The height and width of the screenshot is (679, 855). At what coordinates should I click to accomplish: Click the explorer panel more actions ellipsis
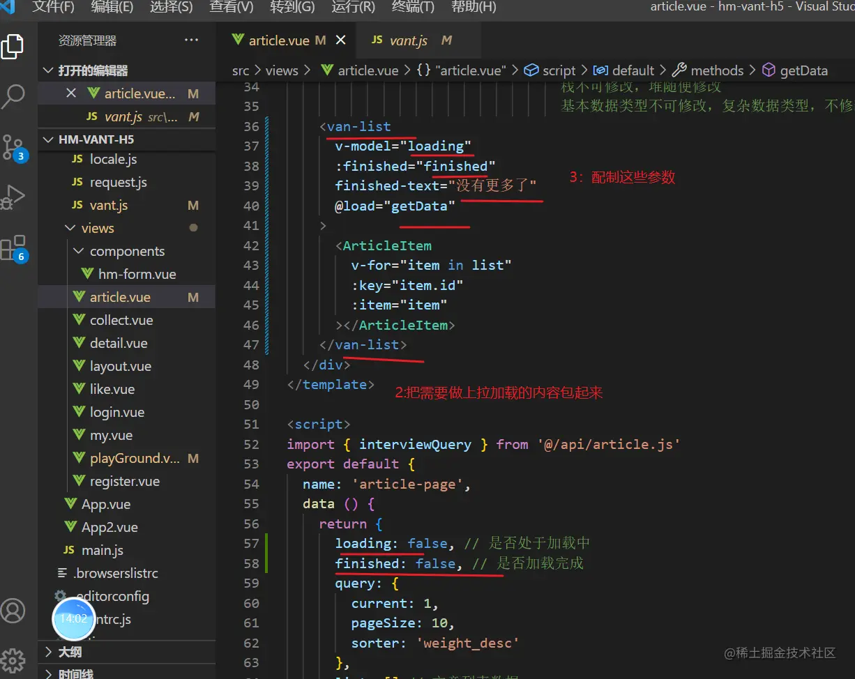pyautogui.click(x=191, y=40)
